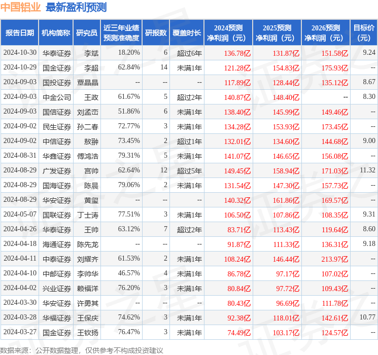Click researcher name 许勇其

[88, 303]
